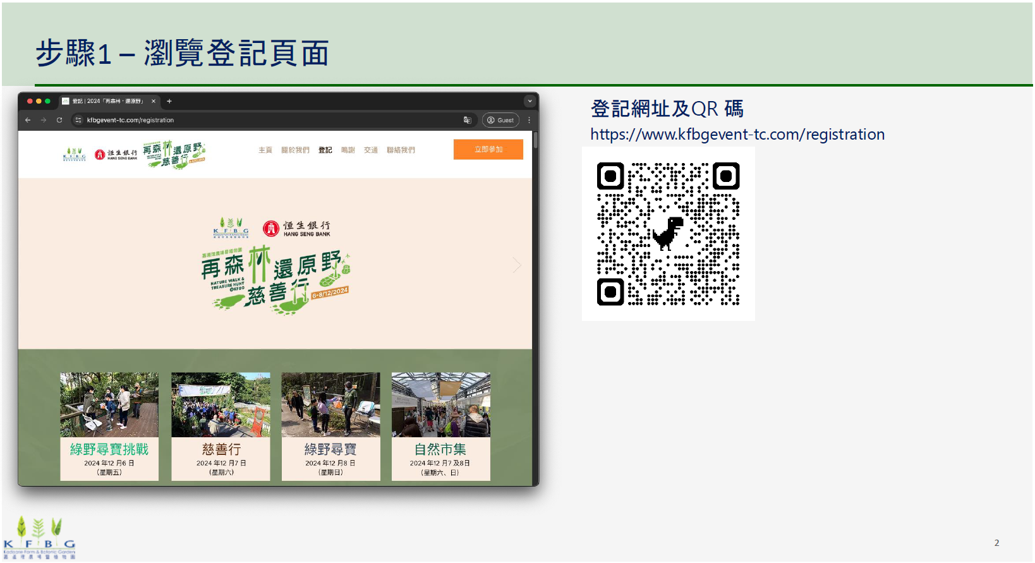Open the tab search dropdown arrow
The image size is (1035, 563).
click(530, 101)
